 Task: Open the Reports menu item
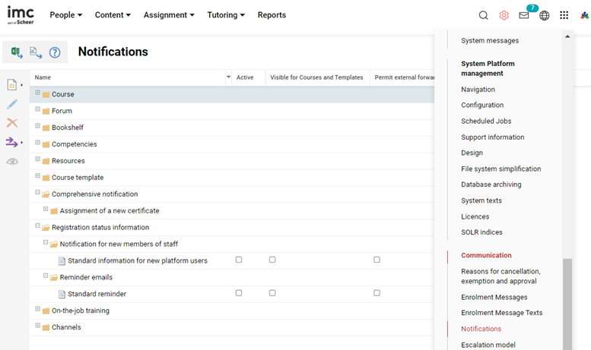(272, 15)
